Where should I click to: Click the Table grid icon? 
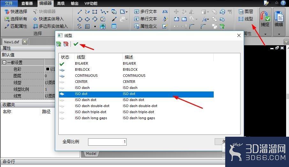(x=114, y=26)
